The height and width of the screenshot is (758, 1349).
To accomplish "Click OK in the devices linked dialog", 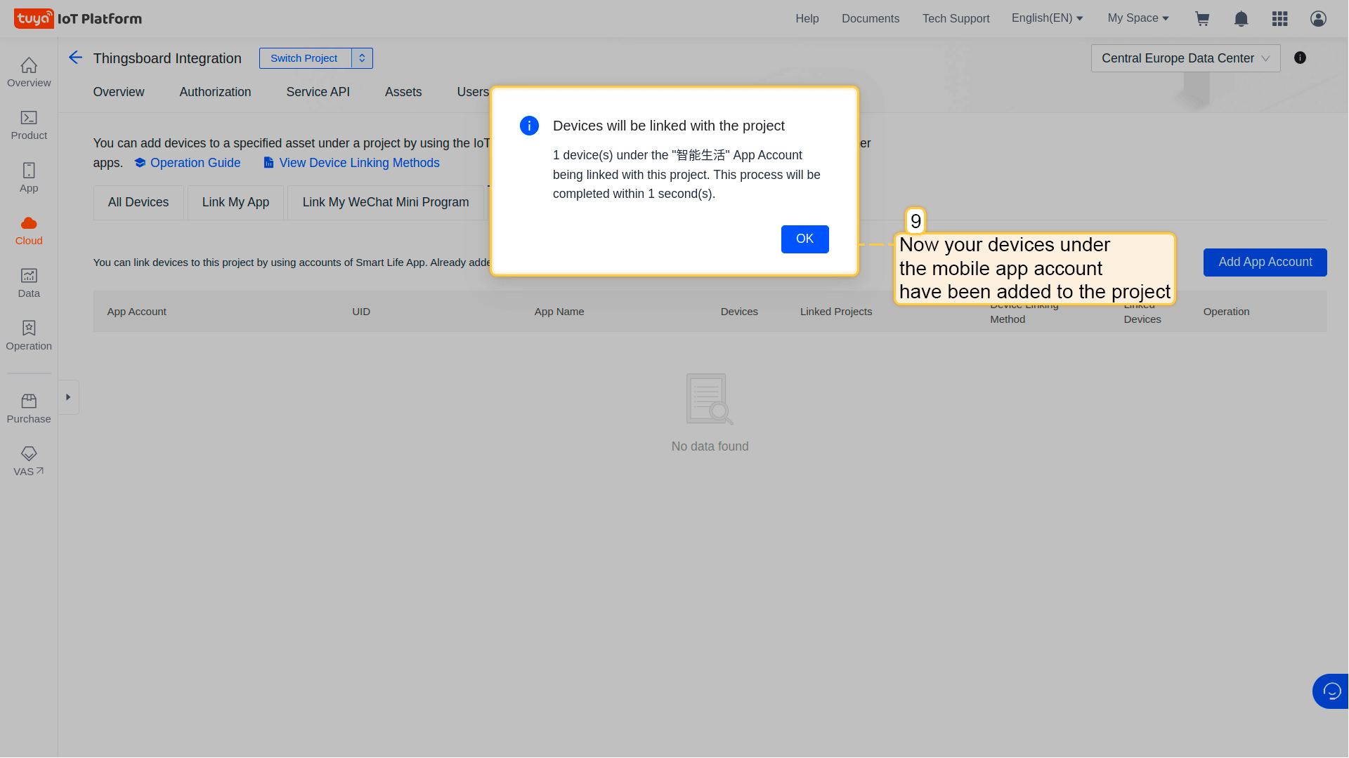I will 804,239.
